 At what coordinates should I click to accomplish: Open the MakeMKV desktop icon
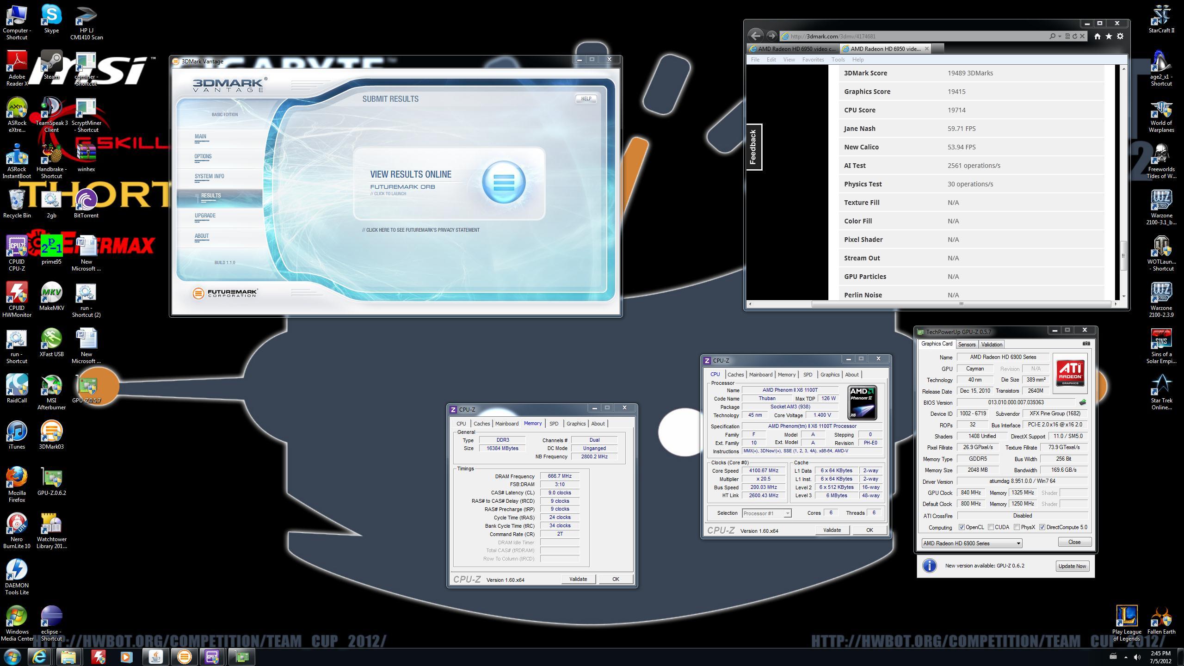[x=51, y=296]
